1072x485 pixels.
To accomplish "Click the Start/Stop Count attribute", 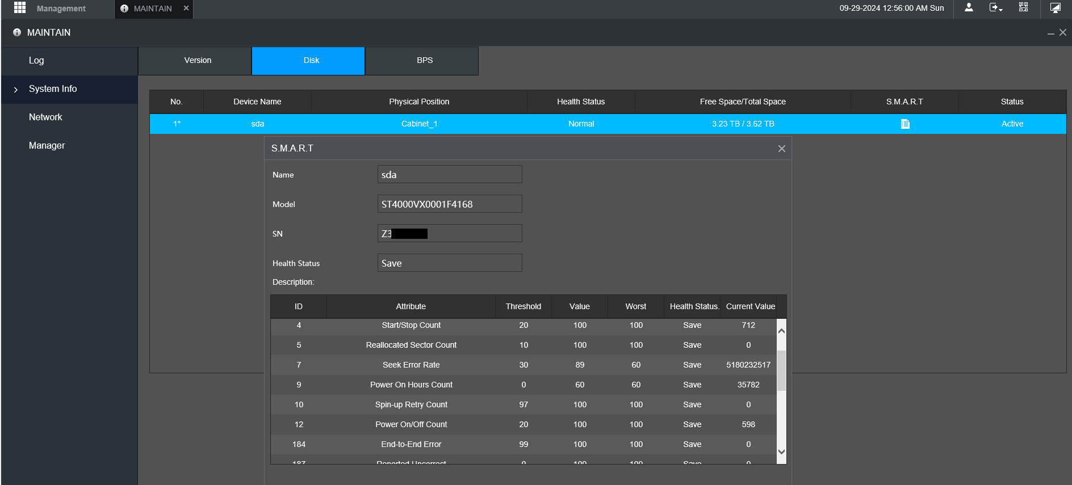I will 411,325.
